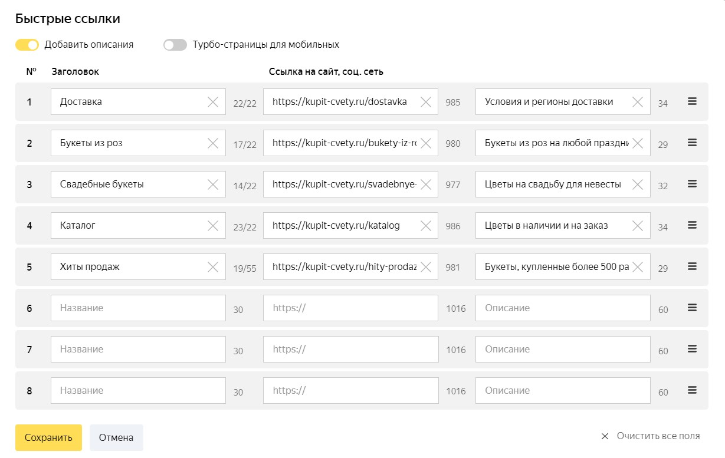The width and height of the screenshot is (725, 458).
Task: Click the Отмена button
Action: point(116,437)
